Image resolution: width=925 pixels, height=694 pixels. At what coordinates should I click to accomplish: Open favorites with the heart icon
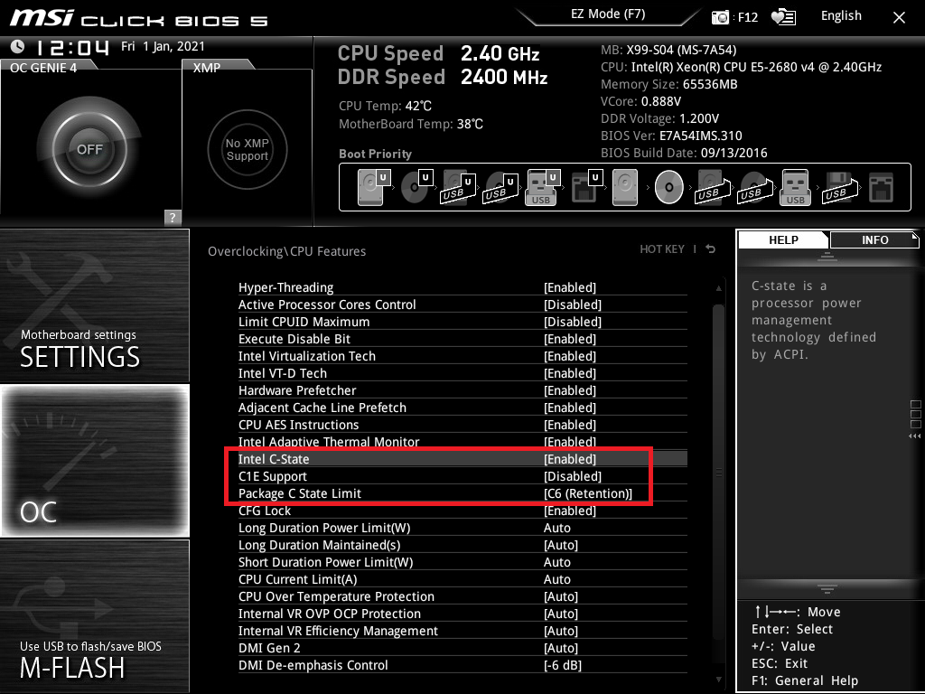(783, 17)
